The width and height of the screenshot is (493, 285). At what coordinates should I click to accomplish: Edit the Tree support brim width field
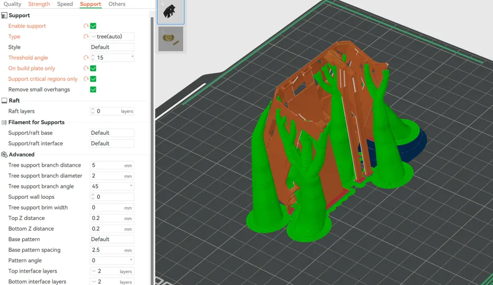[112, 207]
